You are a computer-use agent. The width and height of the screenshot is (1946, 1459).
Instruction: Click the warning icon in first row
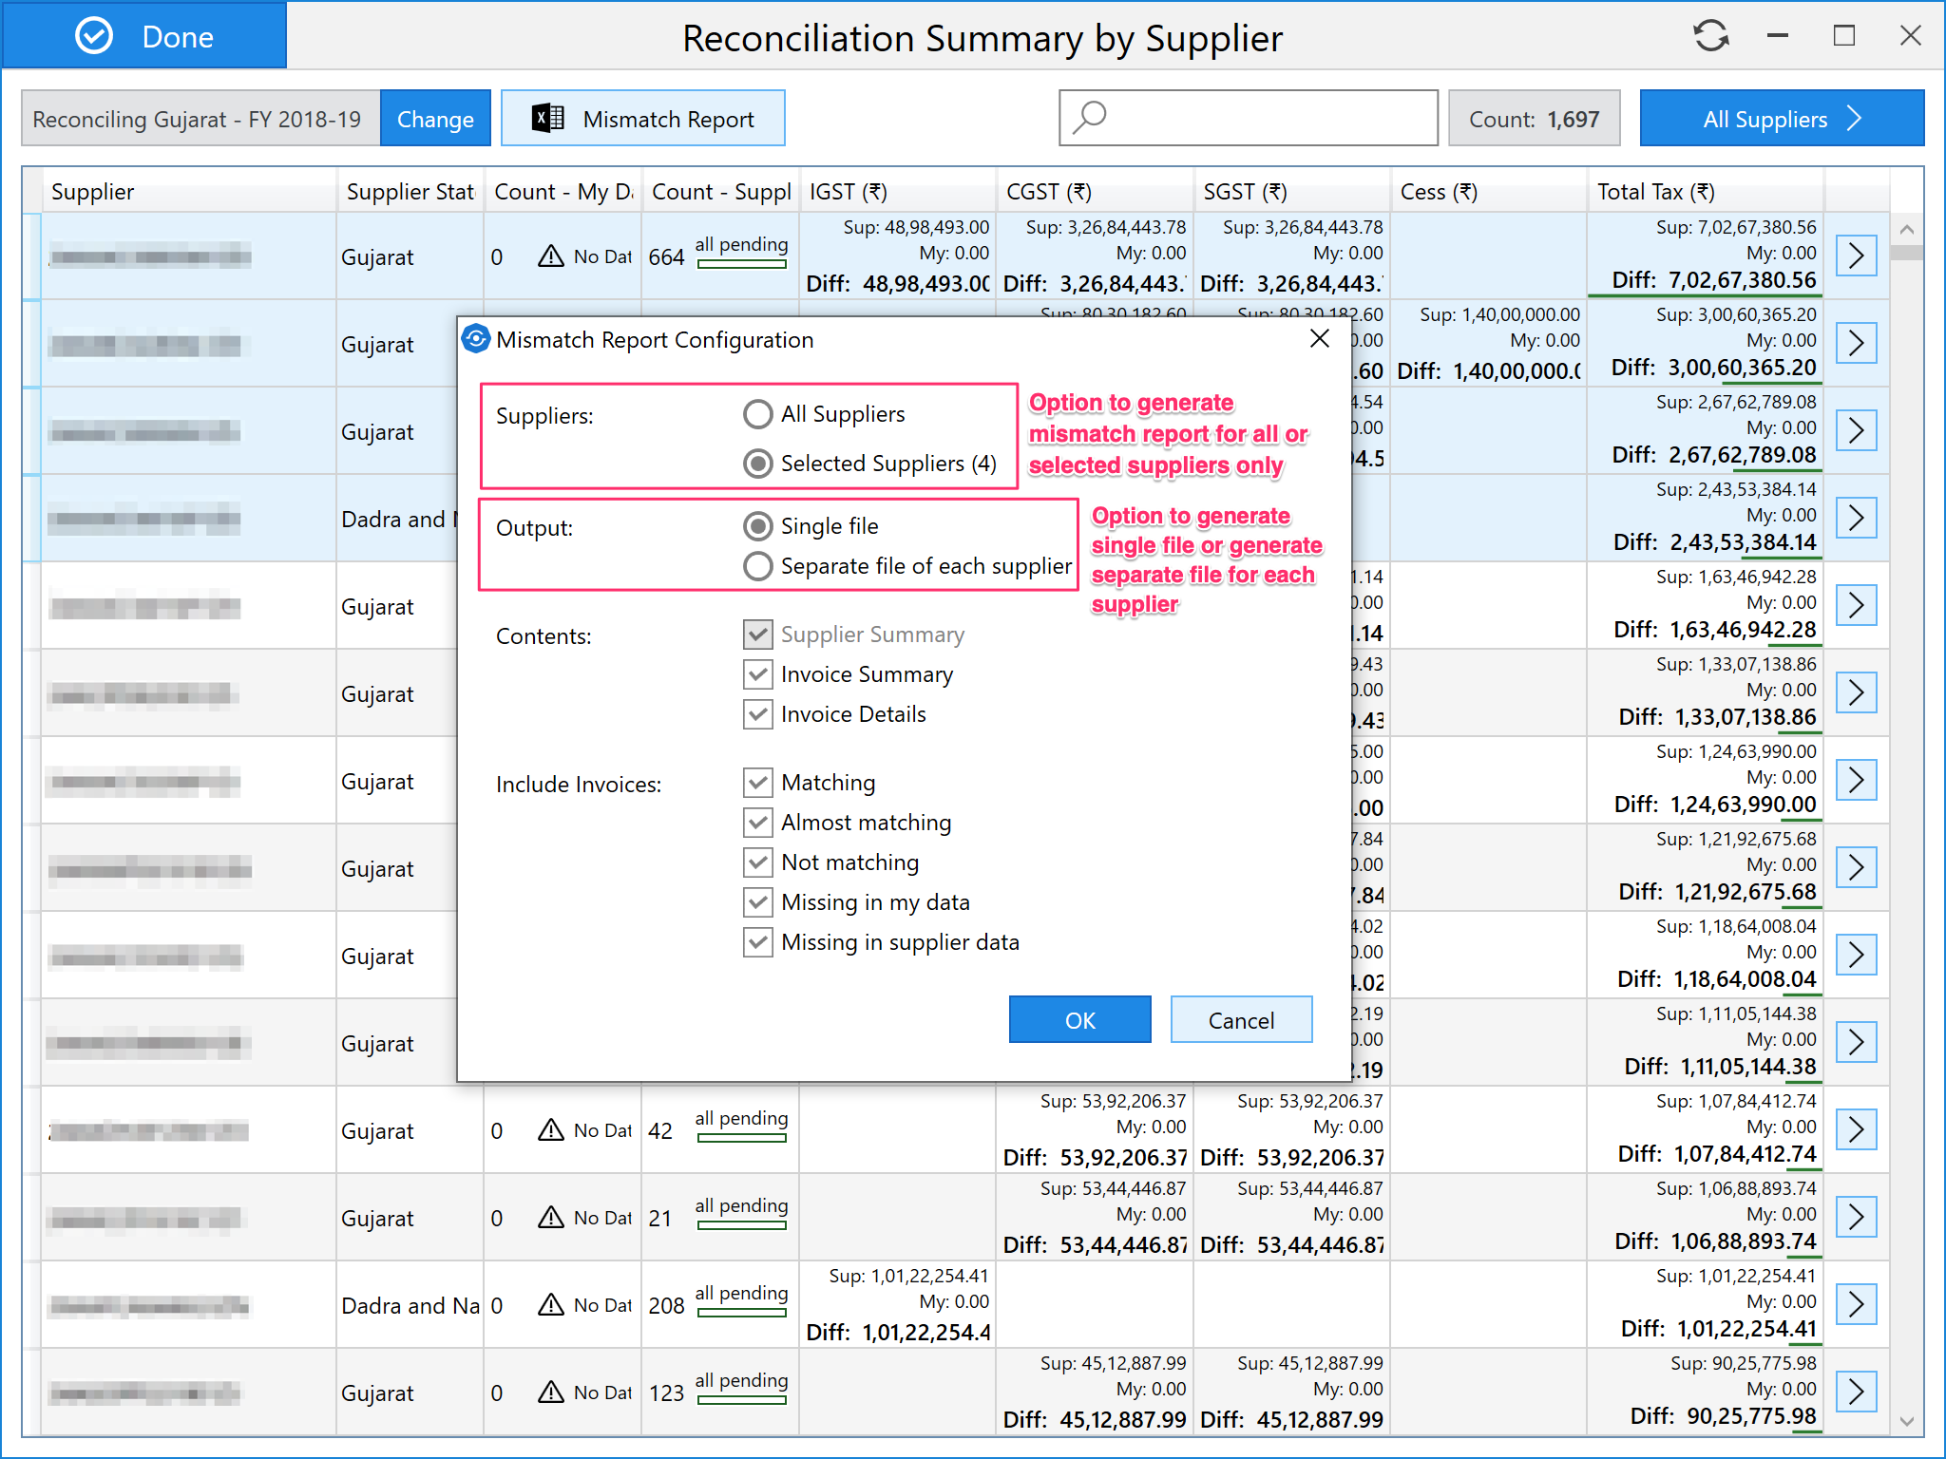pyautogui.click(x=551, y=256)
